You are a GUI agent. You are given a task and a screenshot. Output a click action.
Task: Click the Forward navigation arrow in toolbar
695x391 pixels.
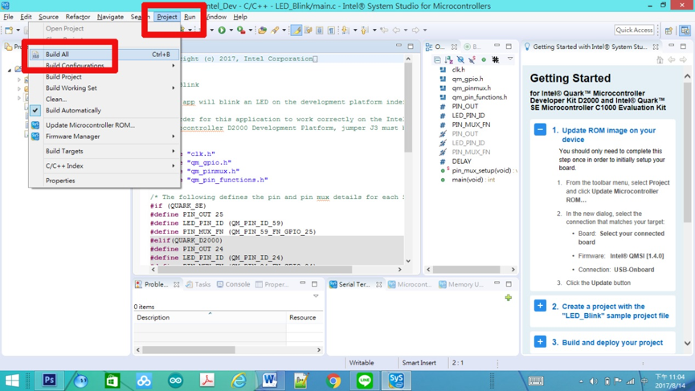coord(415,31)
